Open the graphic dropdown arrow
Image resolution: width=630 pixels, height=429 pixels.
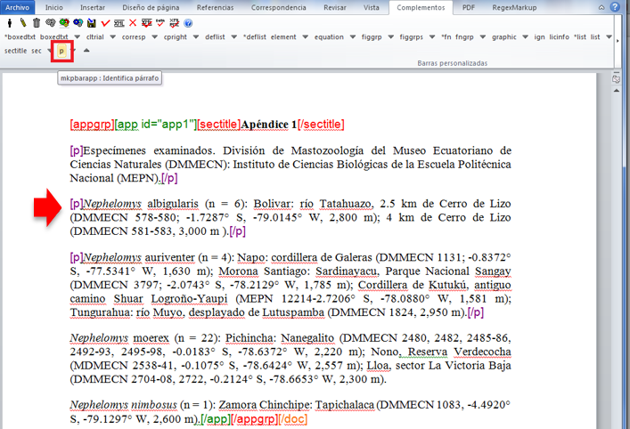pos(524,37)
